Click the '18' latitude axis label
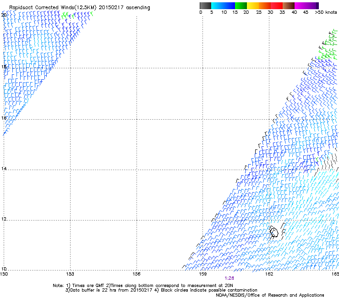This screenshot has height=298, width=339. [4, 66]
